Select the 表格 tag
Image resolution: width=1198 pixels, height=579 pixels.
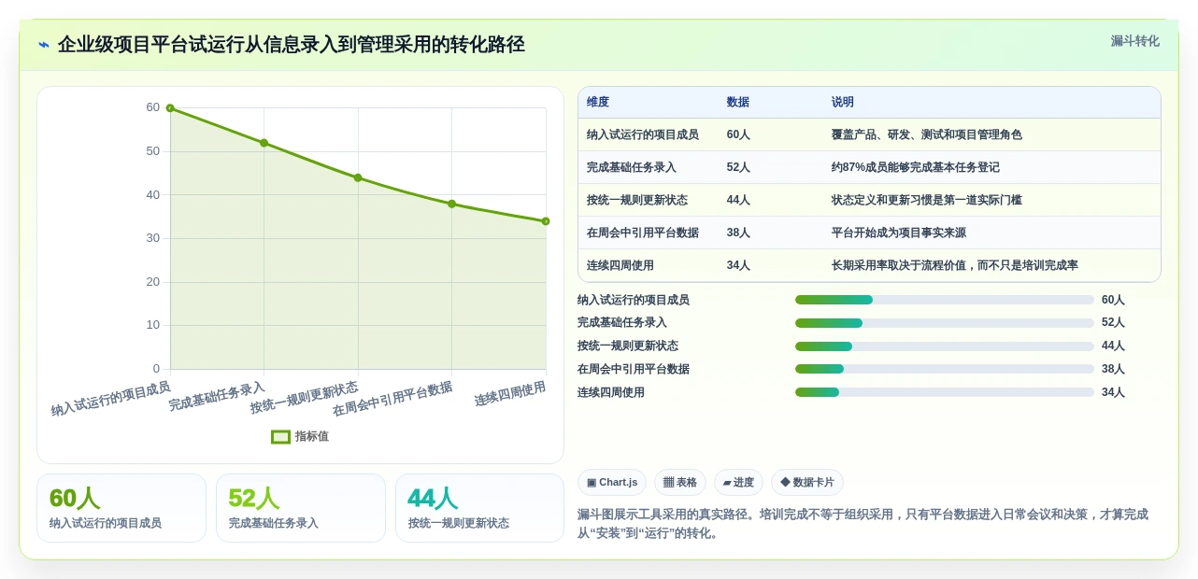coord(680,482)
